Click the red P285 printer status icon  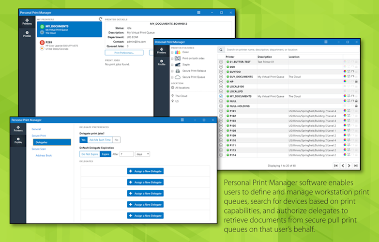[42, 43]
